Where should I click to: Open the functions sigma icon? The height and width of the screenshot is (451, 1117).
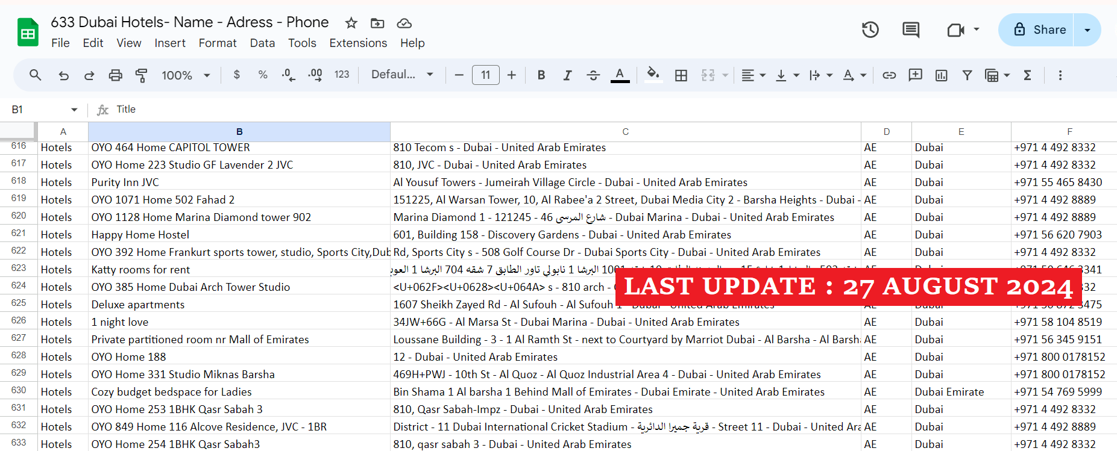tap(1027, 75)
